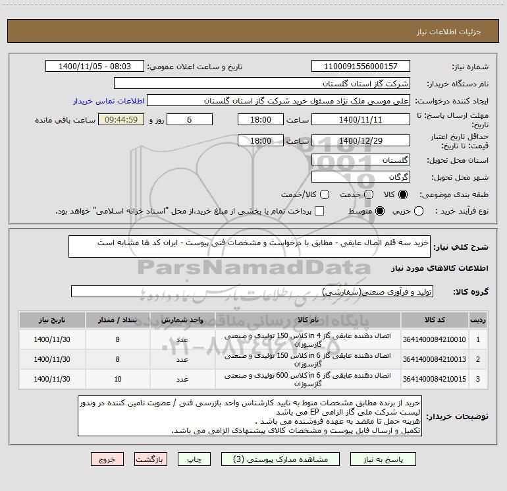
Task: Click the delivery city field گرگان
Action: click(x=361, y=177)
